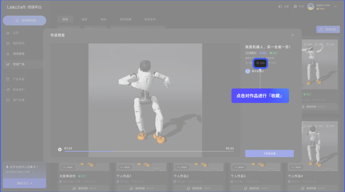Close the 作品预览 dialog
This screenshot has width=345, height=192.
point(292,35)
